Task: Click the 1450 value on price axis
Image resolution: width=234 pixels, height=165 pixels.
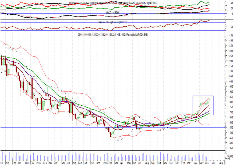Action: (229, 35)
